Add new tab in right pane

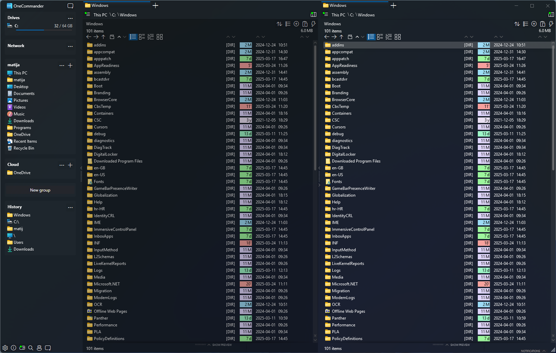393,6
